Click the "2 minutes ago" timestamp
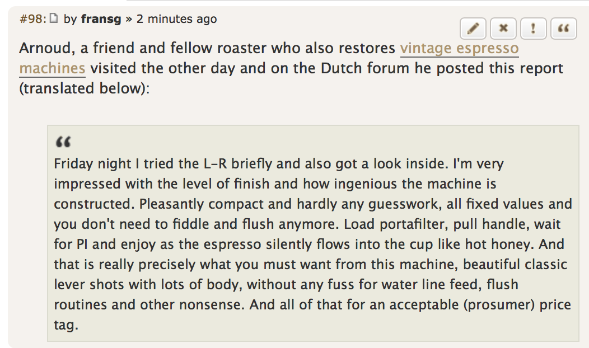The height and width of the screenshot is (348, 589). [176, 18]
